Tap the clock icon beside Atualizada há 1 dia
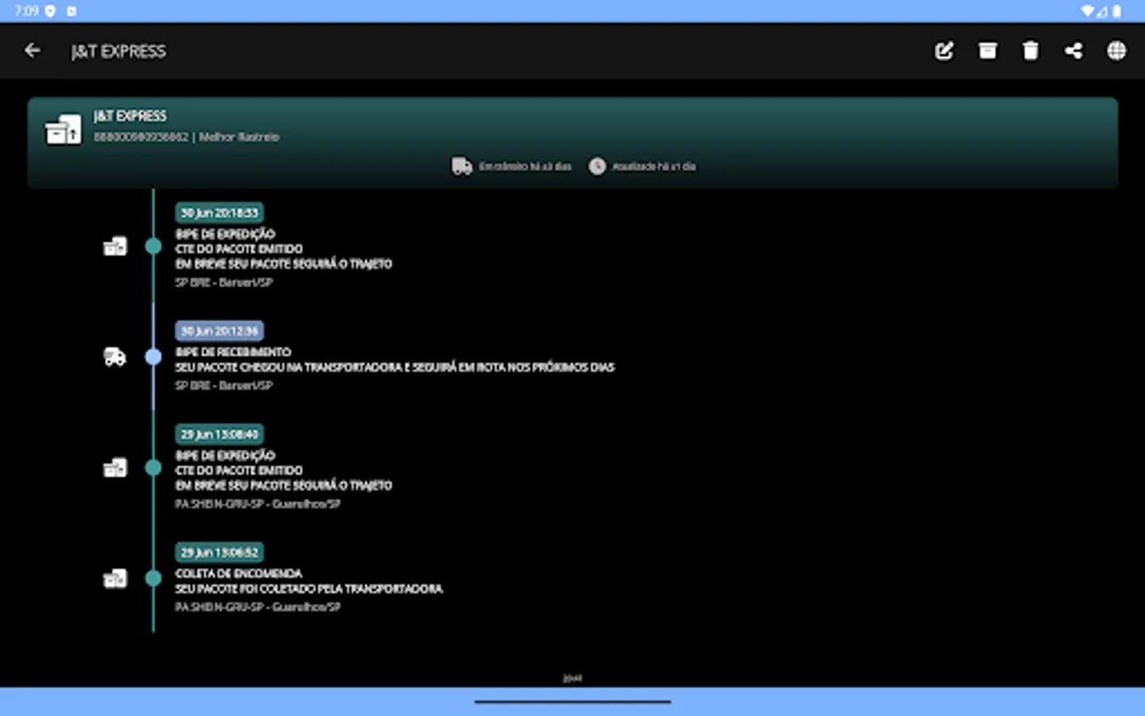 click(597, 166)
